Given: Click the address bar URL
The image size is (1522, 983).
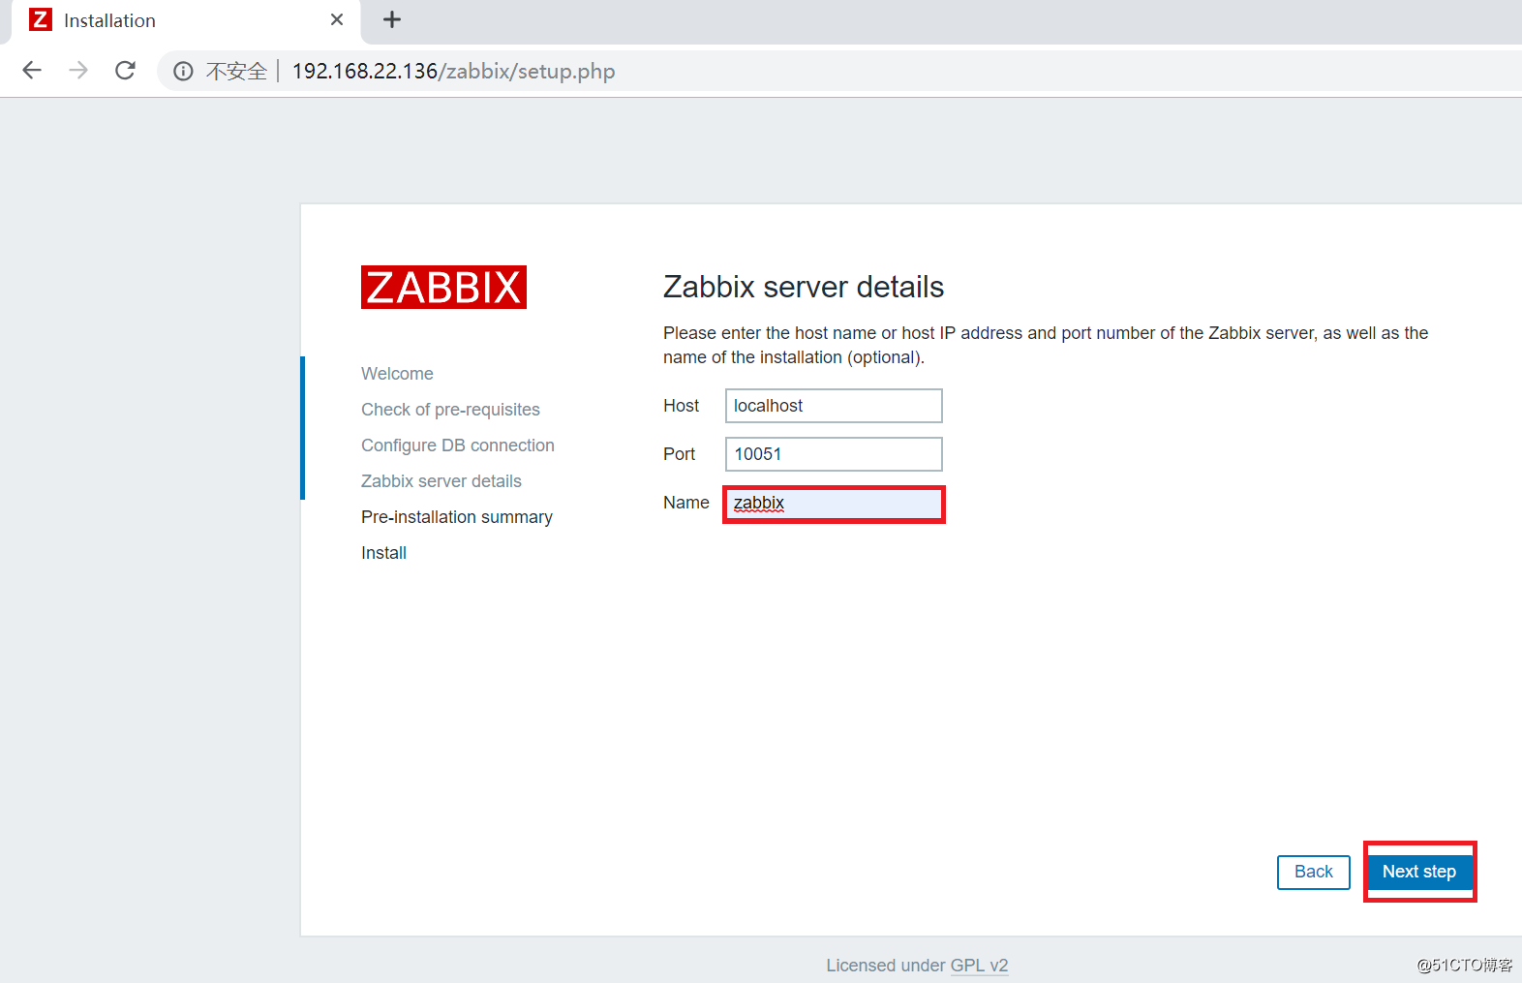Looking at the screenshot, I should point(453,72).
